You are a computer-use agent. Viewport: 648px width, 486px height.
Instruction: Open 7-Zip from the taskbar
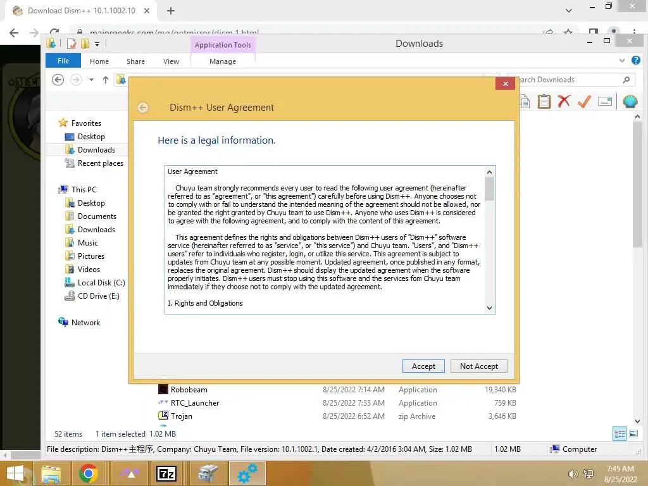(166, 473)
